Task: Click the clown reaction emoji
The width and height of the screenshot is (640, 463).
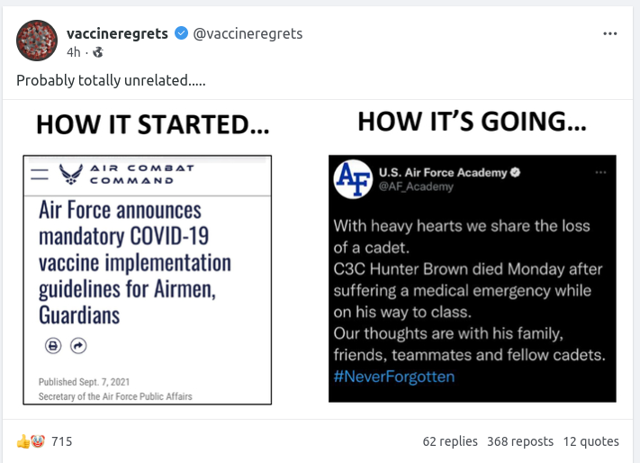Action: click(x=37, y=441)
